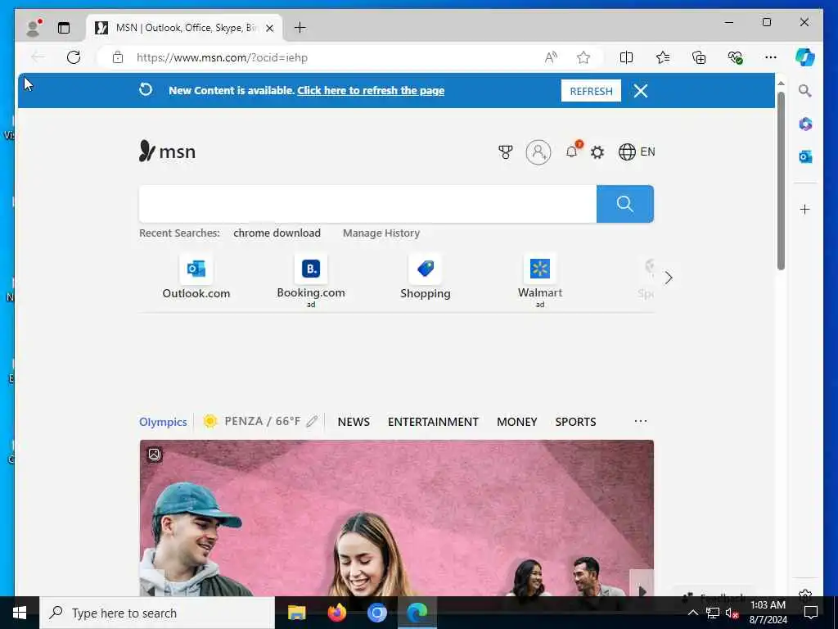Open PENZA / 66°F weather

[252, 422]
